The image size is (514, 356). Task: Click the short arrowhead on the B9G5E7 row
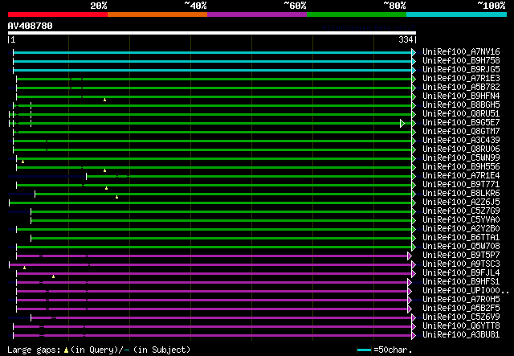pos(402,123)
